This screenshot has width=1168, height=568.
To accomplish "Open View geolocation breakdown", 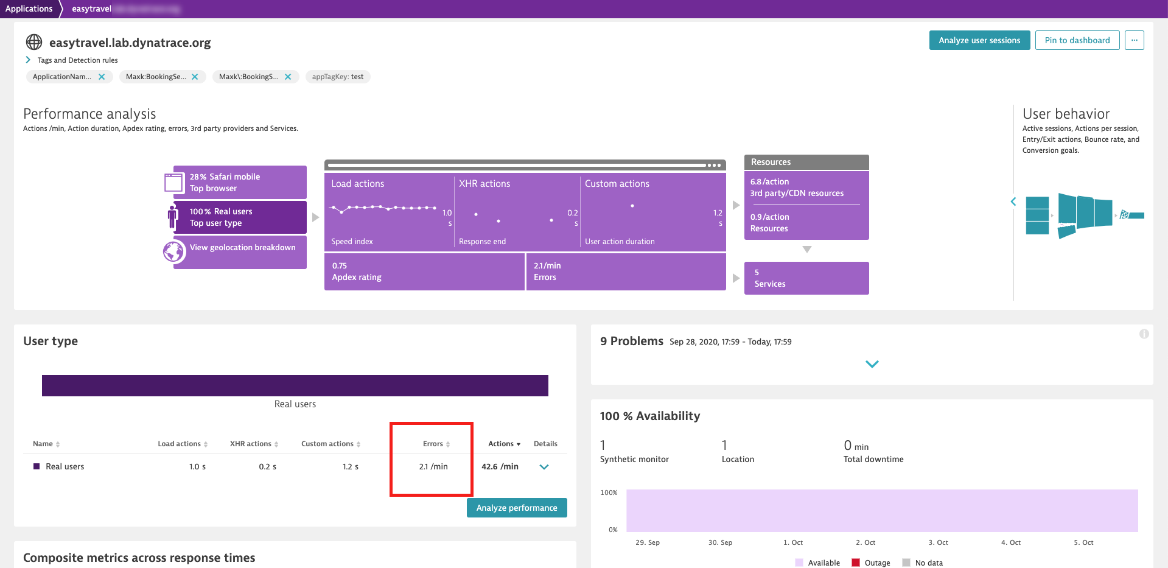I will pyautogui.click(x=240, y=252).
